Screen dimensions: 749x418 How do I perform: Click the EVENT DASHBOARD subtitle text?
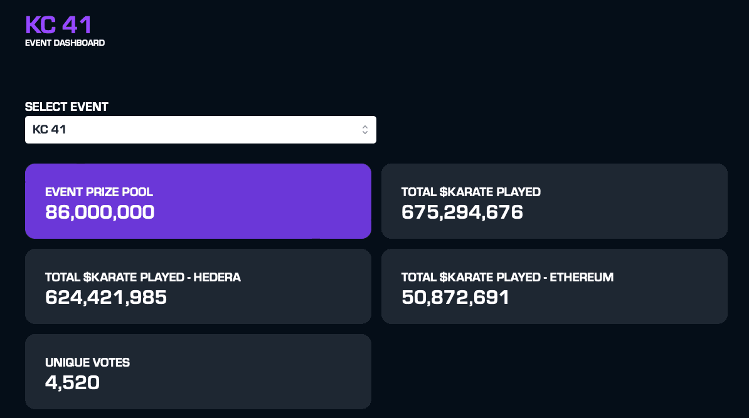point(65,43)
